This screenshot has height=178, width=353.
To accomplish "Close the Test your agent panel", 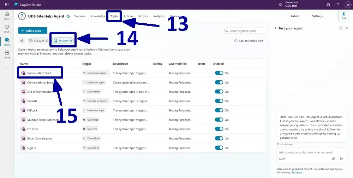I will pos(347,28).
